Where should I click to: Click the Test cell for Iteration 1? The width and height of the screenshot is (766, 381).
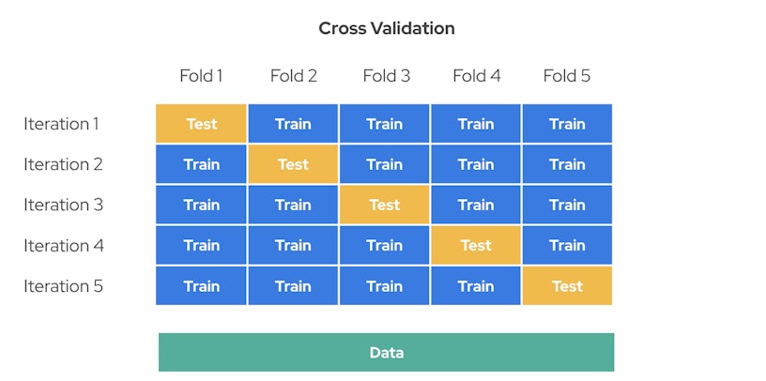coord(201,124)
